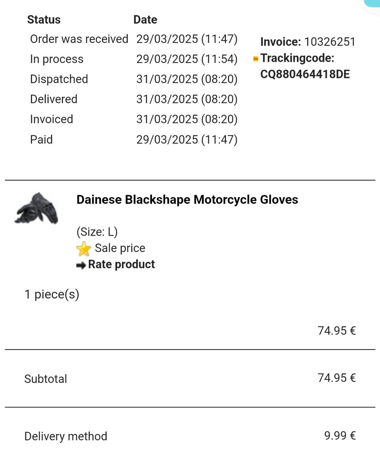The width and height of the screenshot is (380, 466).
Task: Click the Subtotal row amount 74.95 €
Action: [x=336, y=378]
